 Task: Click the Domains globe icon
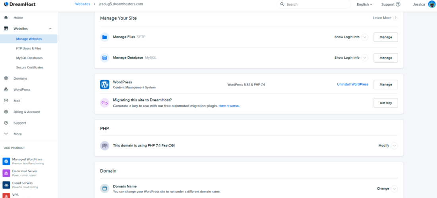coord(6,78)
